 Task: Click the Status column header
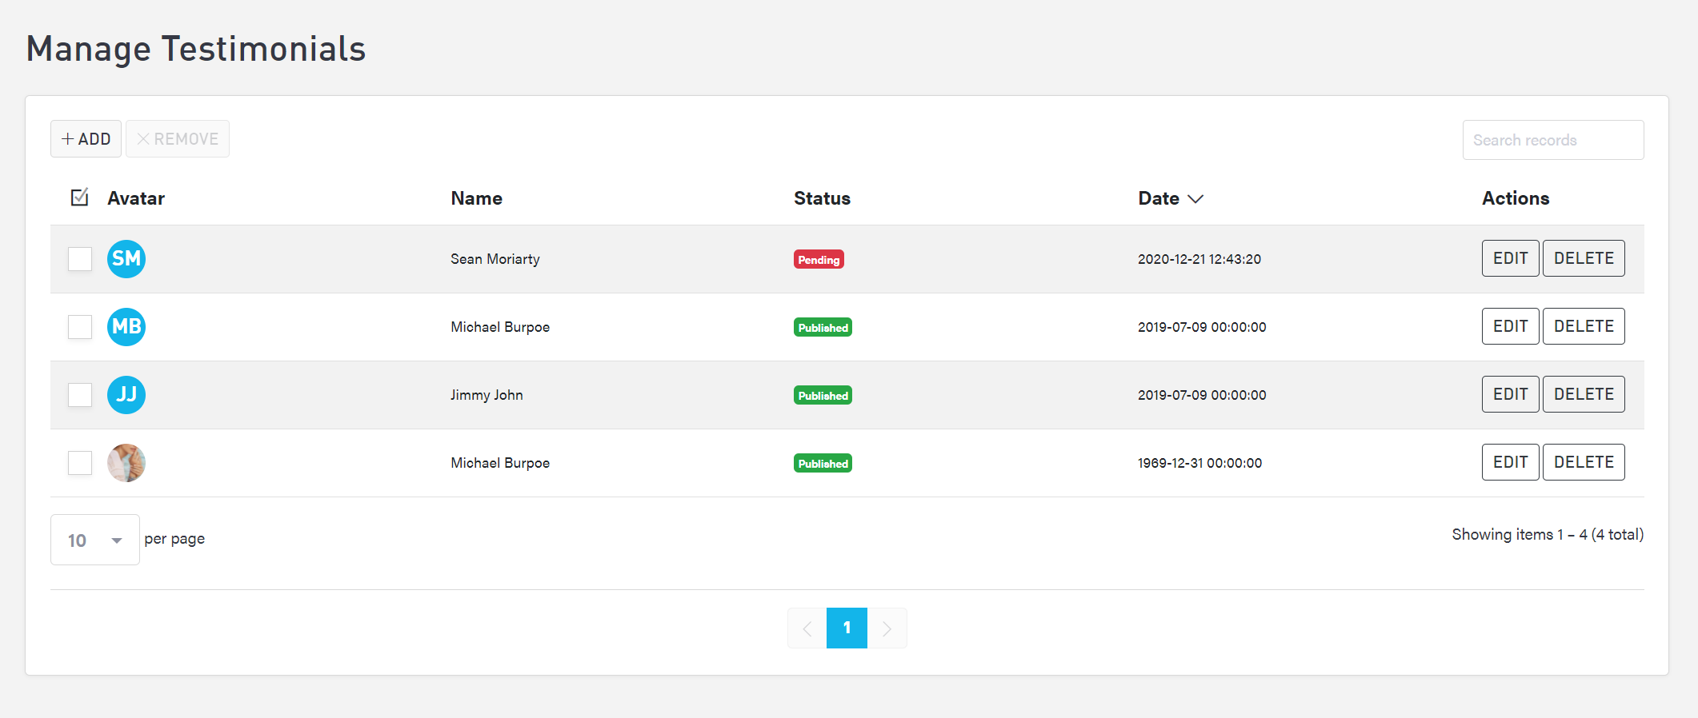coord(822,198)
